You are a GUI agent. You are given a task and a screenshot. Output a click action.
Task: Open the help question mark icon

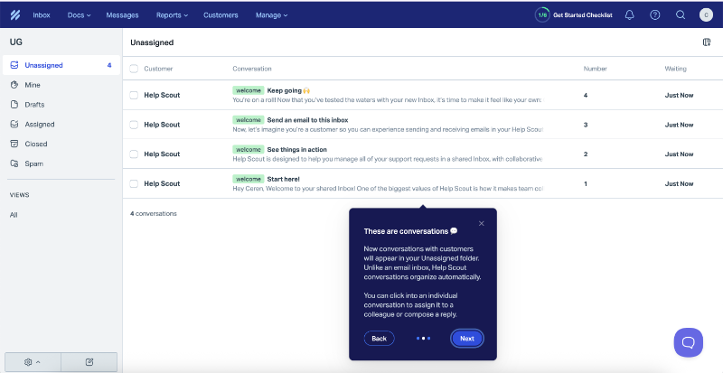click(654, 14)
